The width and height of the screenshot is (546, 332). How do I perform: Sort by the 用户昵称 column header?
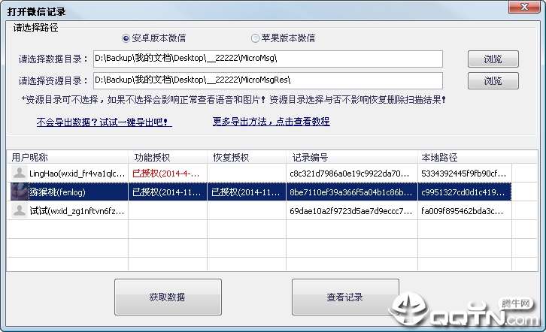pyautogui.click(x=68, y=158)
